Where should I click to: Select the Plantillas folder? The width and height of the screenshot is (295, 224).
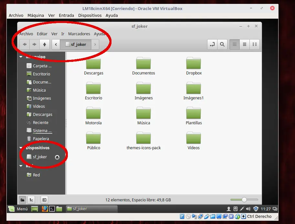[x=194, y=116]
